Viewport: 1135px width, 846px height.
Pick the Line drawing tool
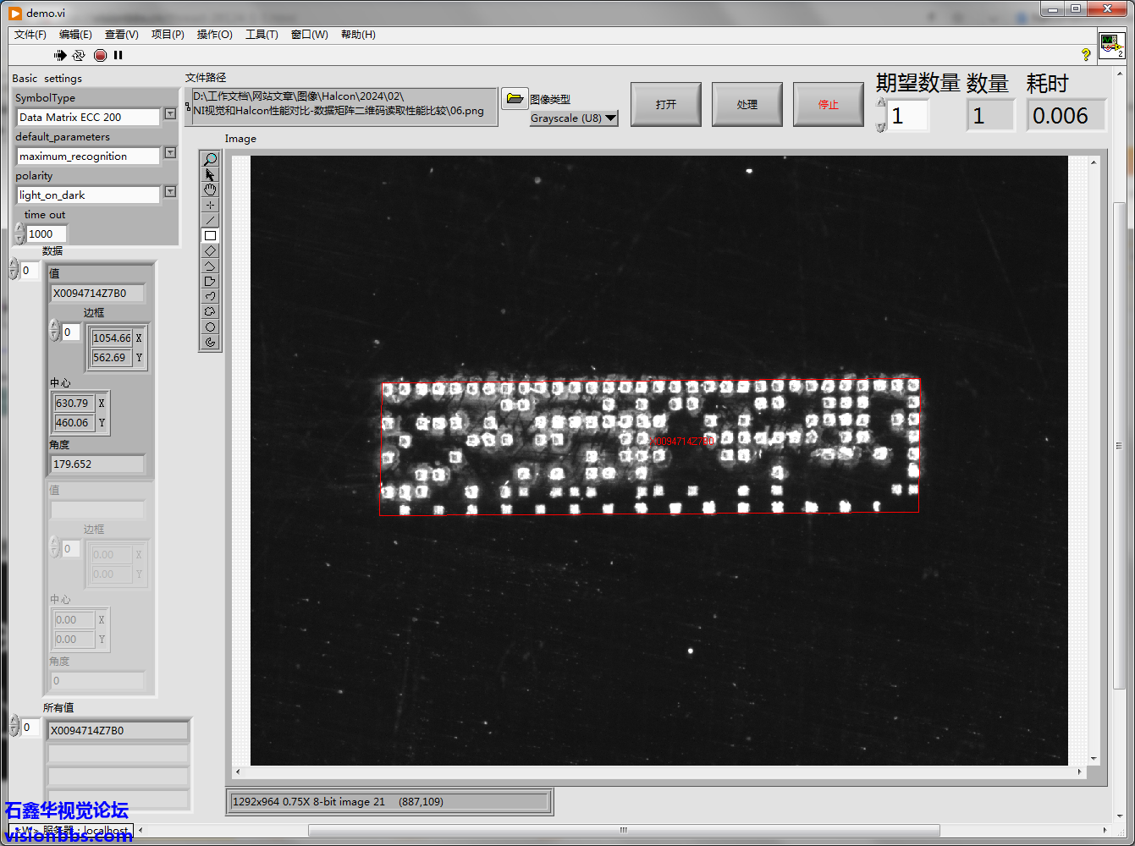[x=210, y=220]
